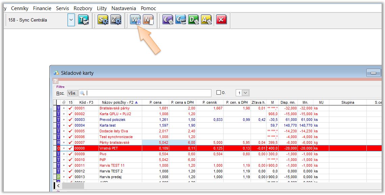Open the Nastavenia menu
Viewport: 385px width, 195px height.
pyautogui.click(x=124, y=8)
